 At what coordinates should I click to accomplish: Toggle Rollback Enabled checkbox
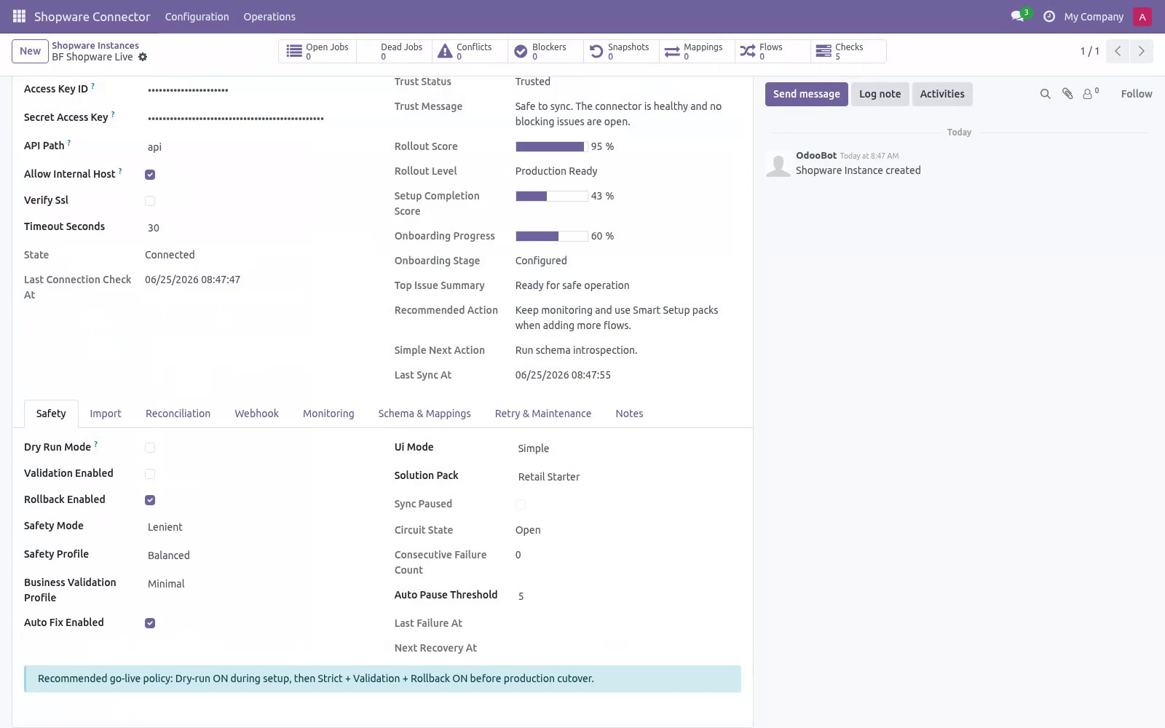click(150, 500)
